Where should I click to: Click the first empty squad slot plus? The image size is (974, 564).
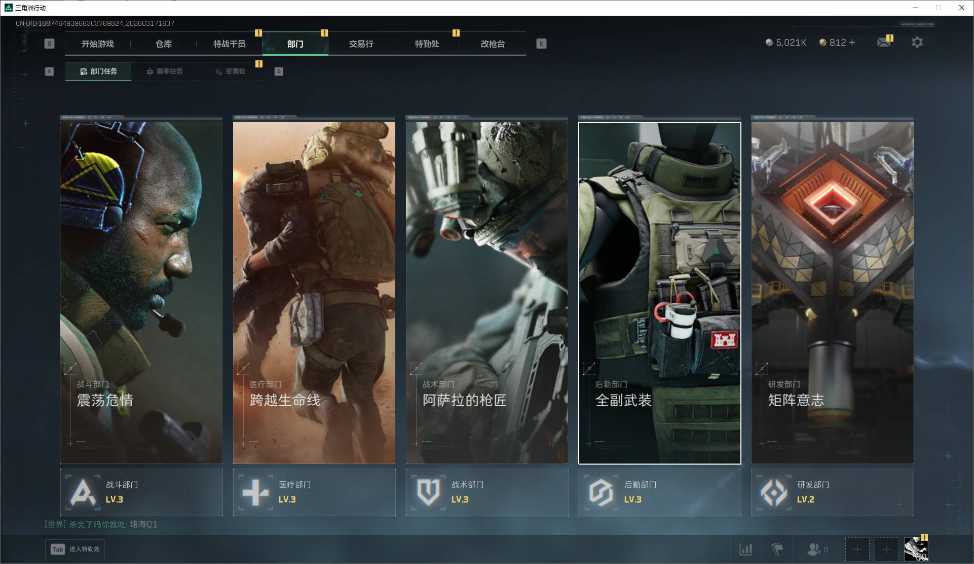(x=857, y=549)
